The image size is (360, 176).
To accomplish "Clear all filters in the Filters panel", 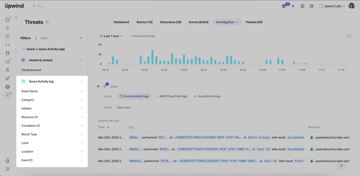I will click(x=44, y=38).
